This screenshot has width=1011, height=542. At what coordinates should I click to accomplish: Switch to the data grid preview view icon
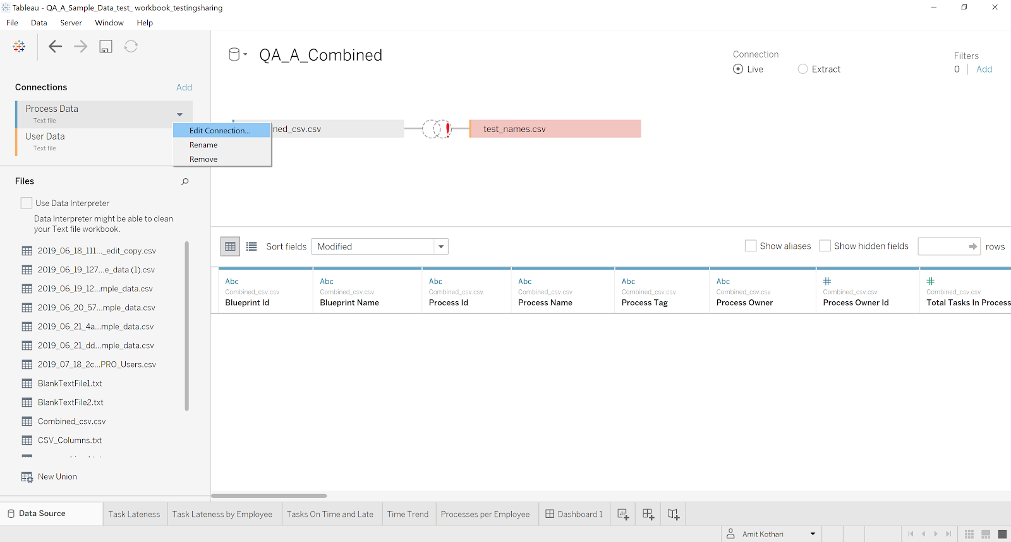pyautogui.click(x=230, y=246)
